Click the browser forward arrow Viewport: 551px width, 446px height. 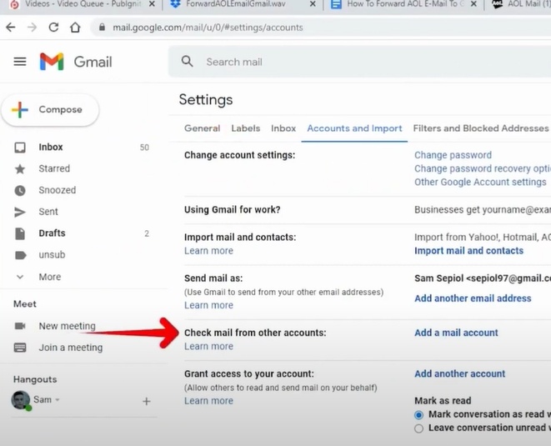pyautogui.click(x=32, y=27)
